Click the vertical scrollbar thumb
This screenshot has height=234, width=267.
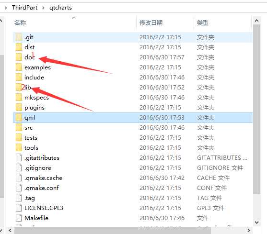256,109
